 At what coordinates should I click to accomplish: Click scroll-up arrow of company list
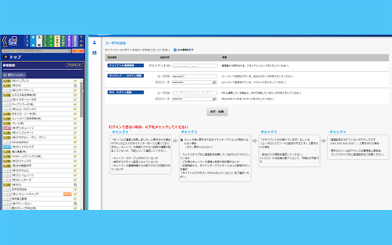coord(81,81)
